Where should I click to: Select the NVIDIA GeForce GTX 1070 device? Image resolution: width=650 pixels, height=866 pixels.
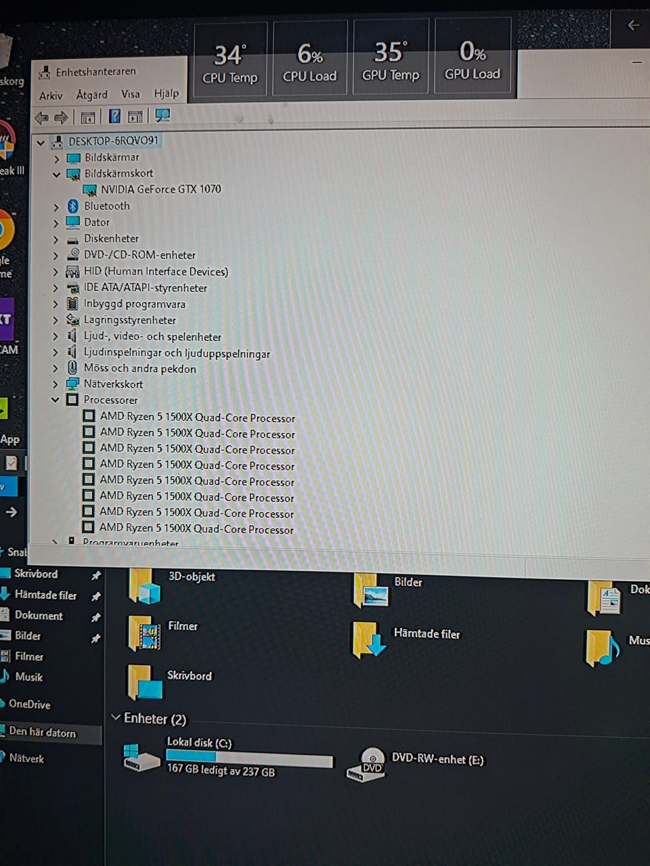tap(160, 189)
